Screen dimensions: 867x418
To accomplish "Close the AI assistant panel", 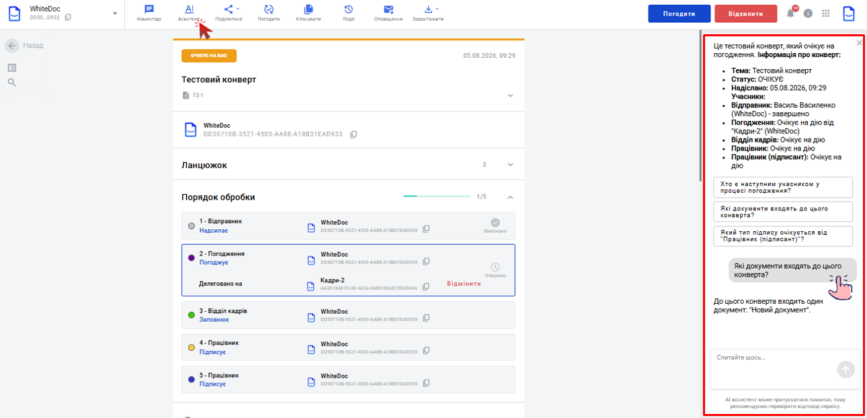I will click(859, 43).
